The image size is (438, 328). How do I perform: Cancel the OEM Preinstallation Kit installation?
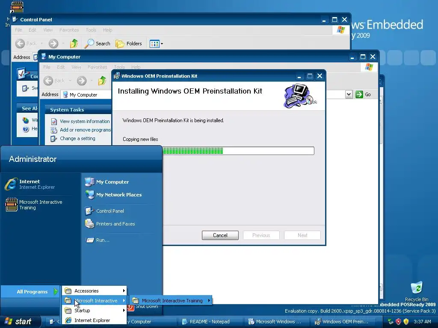220,235
